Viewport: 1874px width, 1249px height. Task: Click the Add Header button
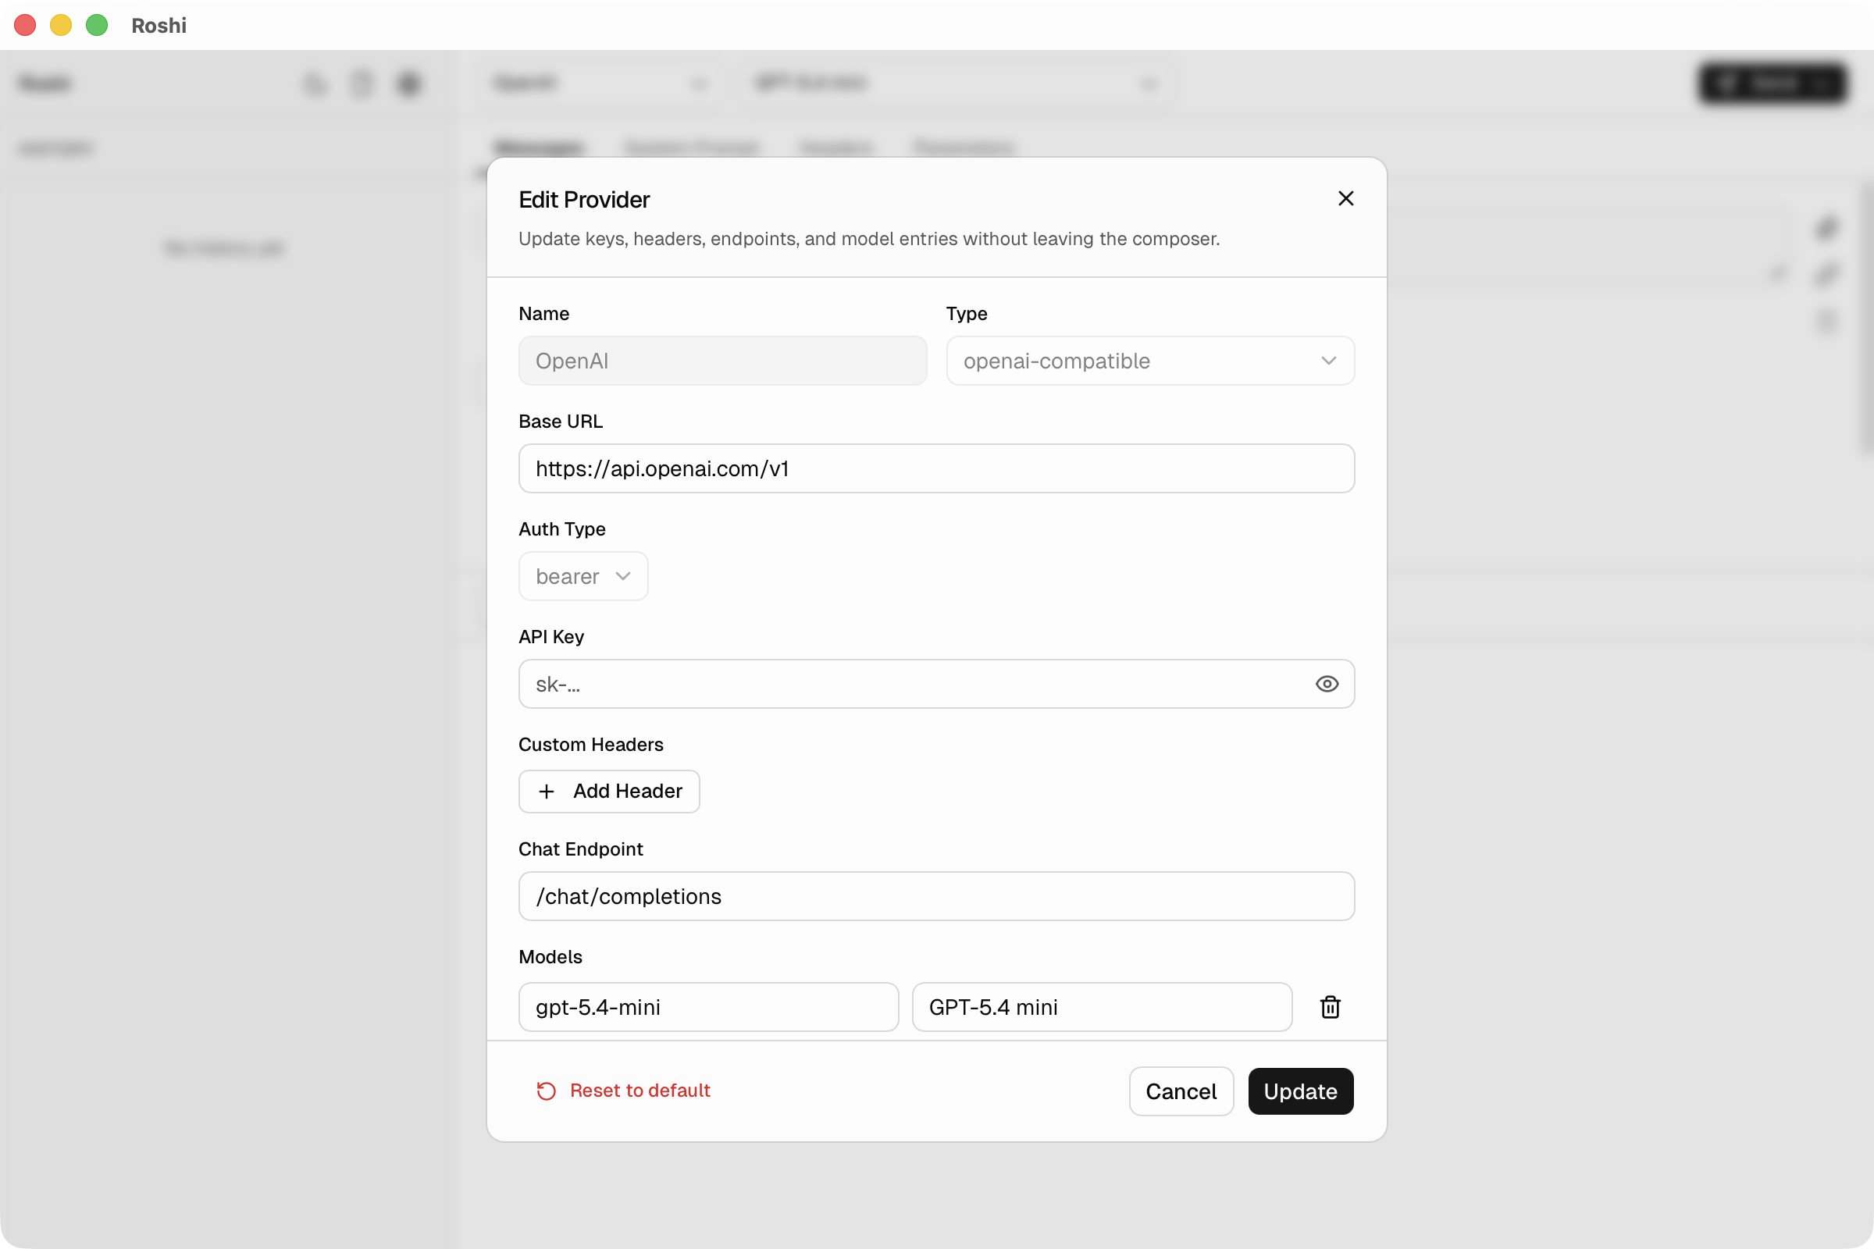[x=609, y=791]
